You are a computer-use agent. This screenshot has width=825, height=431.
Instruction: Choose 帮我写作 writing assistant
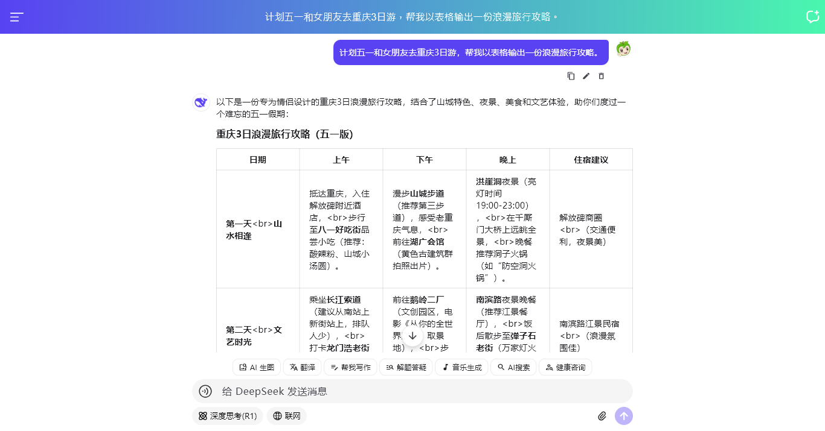coord(350,367)
